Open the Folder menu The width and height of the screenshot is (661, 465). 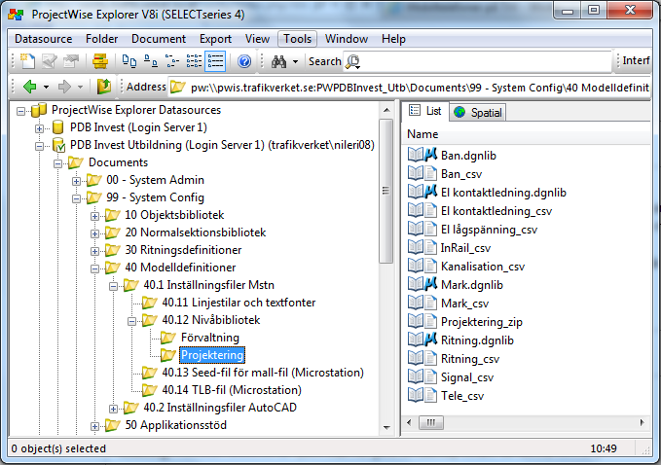[x=101, y=39]
